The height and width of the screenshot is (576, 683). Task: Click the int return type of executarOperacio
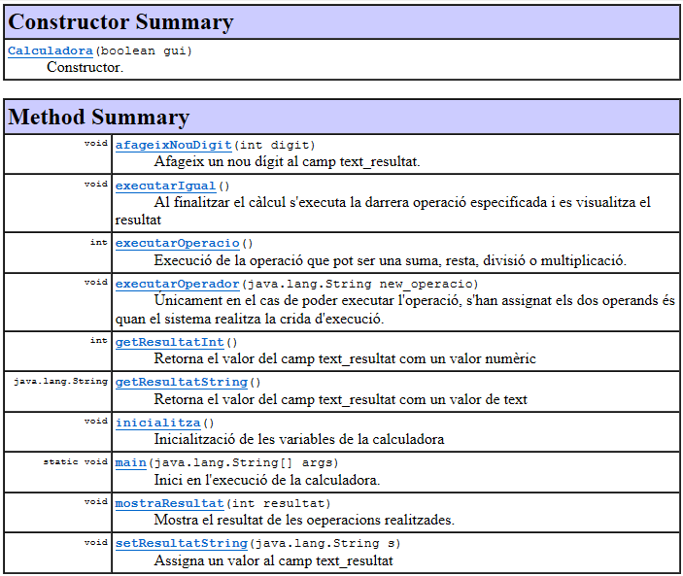point(98,242)
